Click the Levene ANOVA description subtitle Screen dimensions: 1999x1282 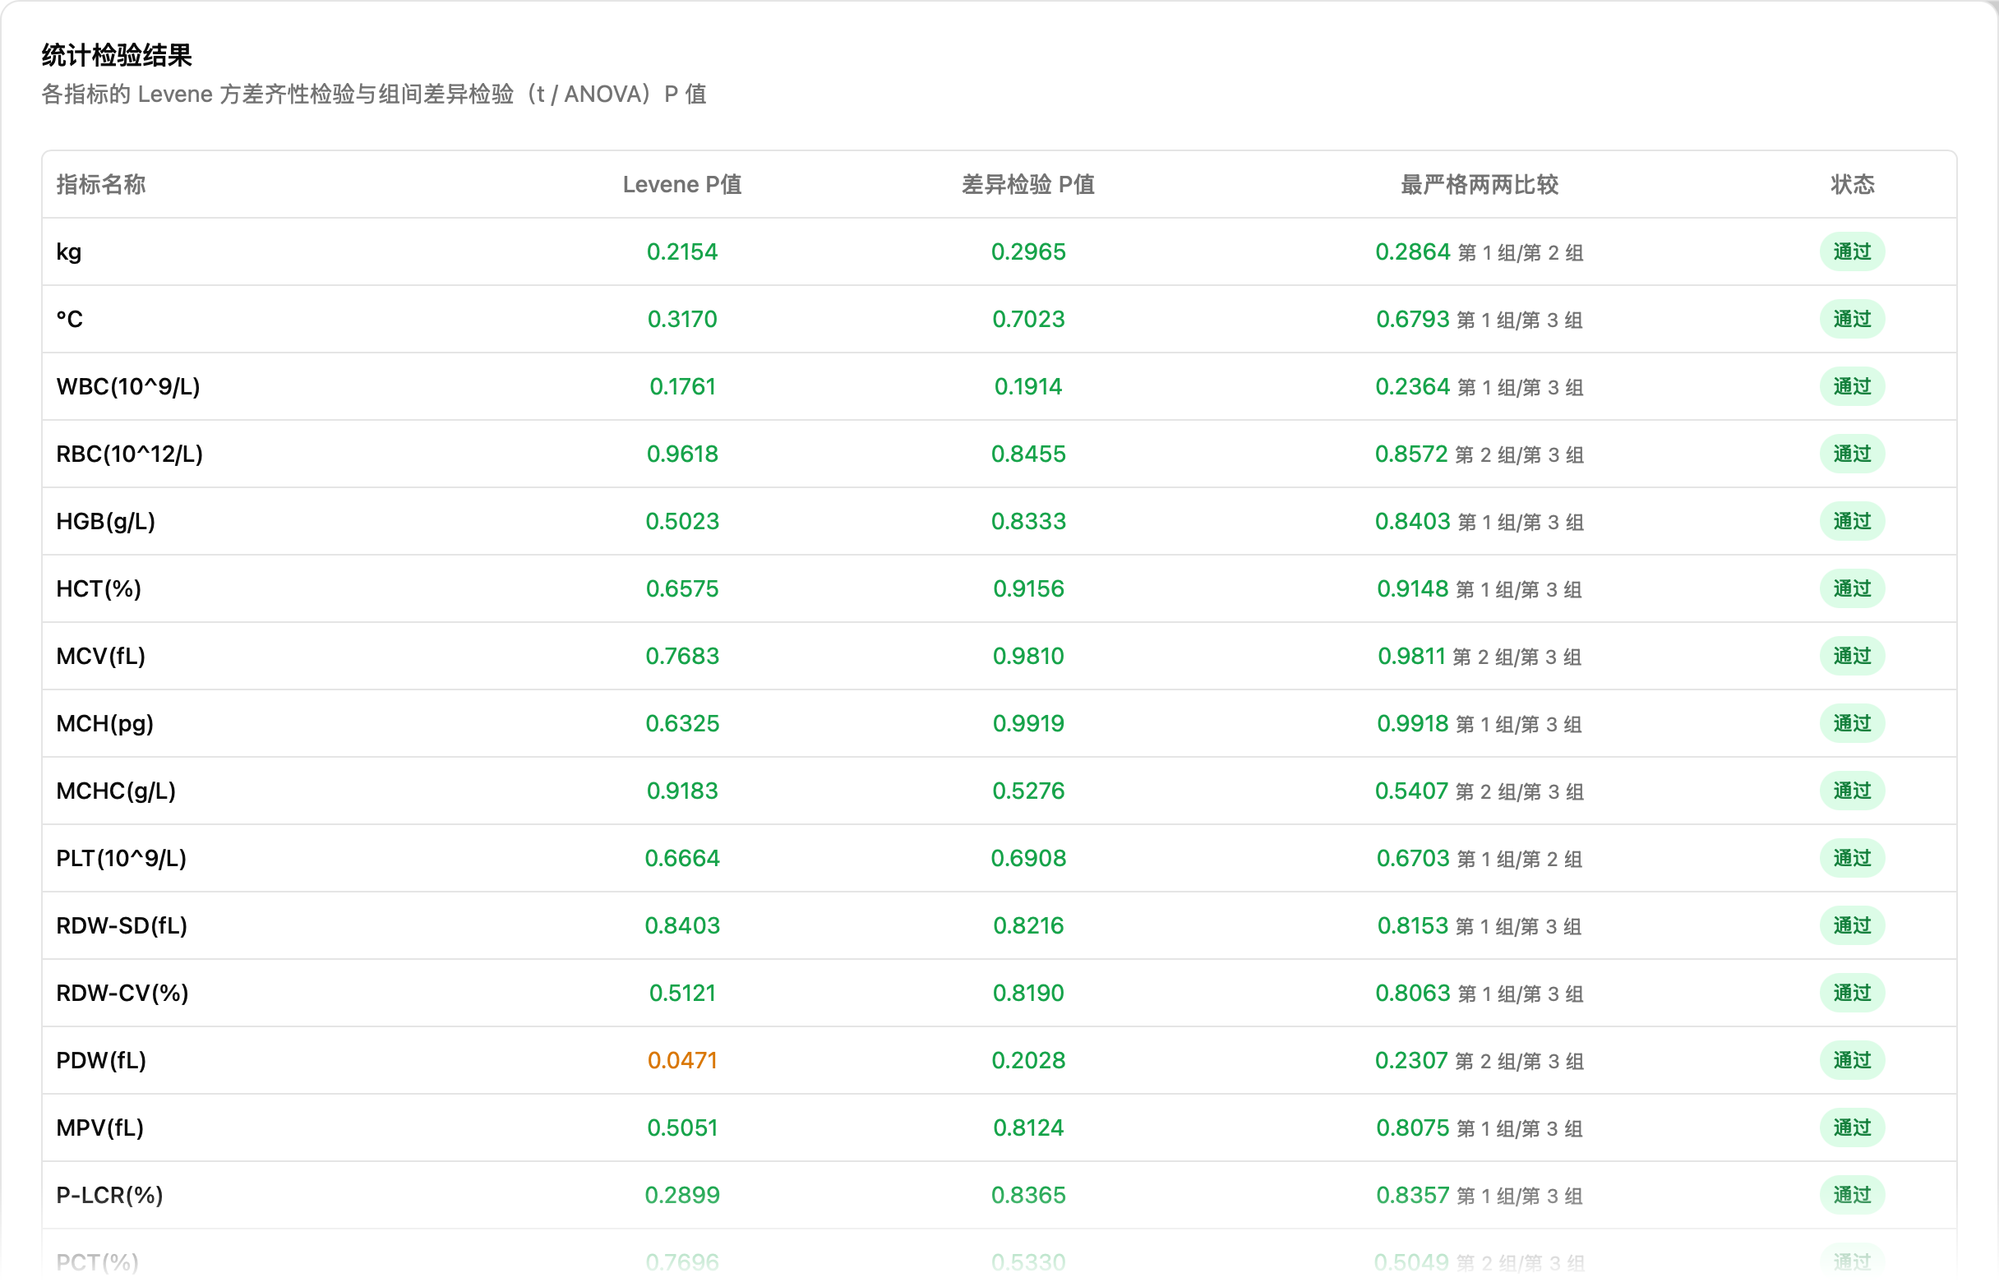374,94
